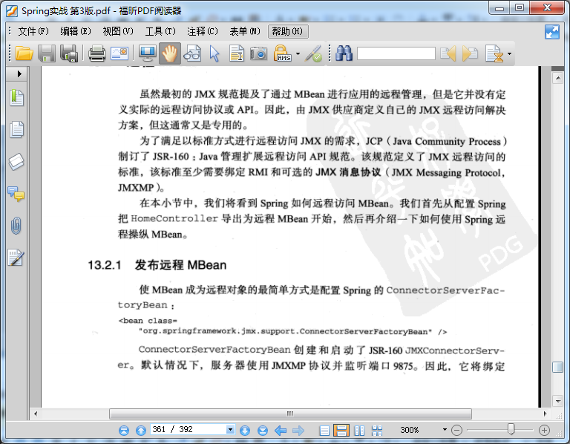The height and width of the screenshot is (444, 570).
Task: Click the page-with-hourglass toolbar icon
Action: tap(494, 53)
